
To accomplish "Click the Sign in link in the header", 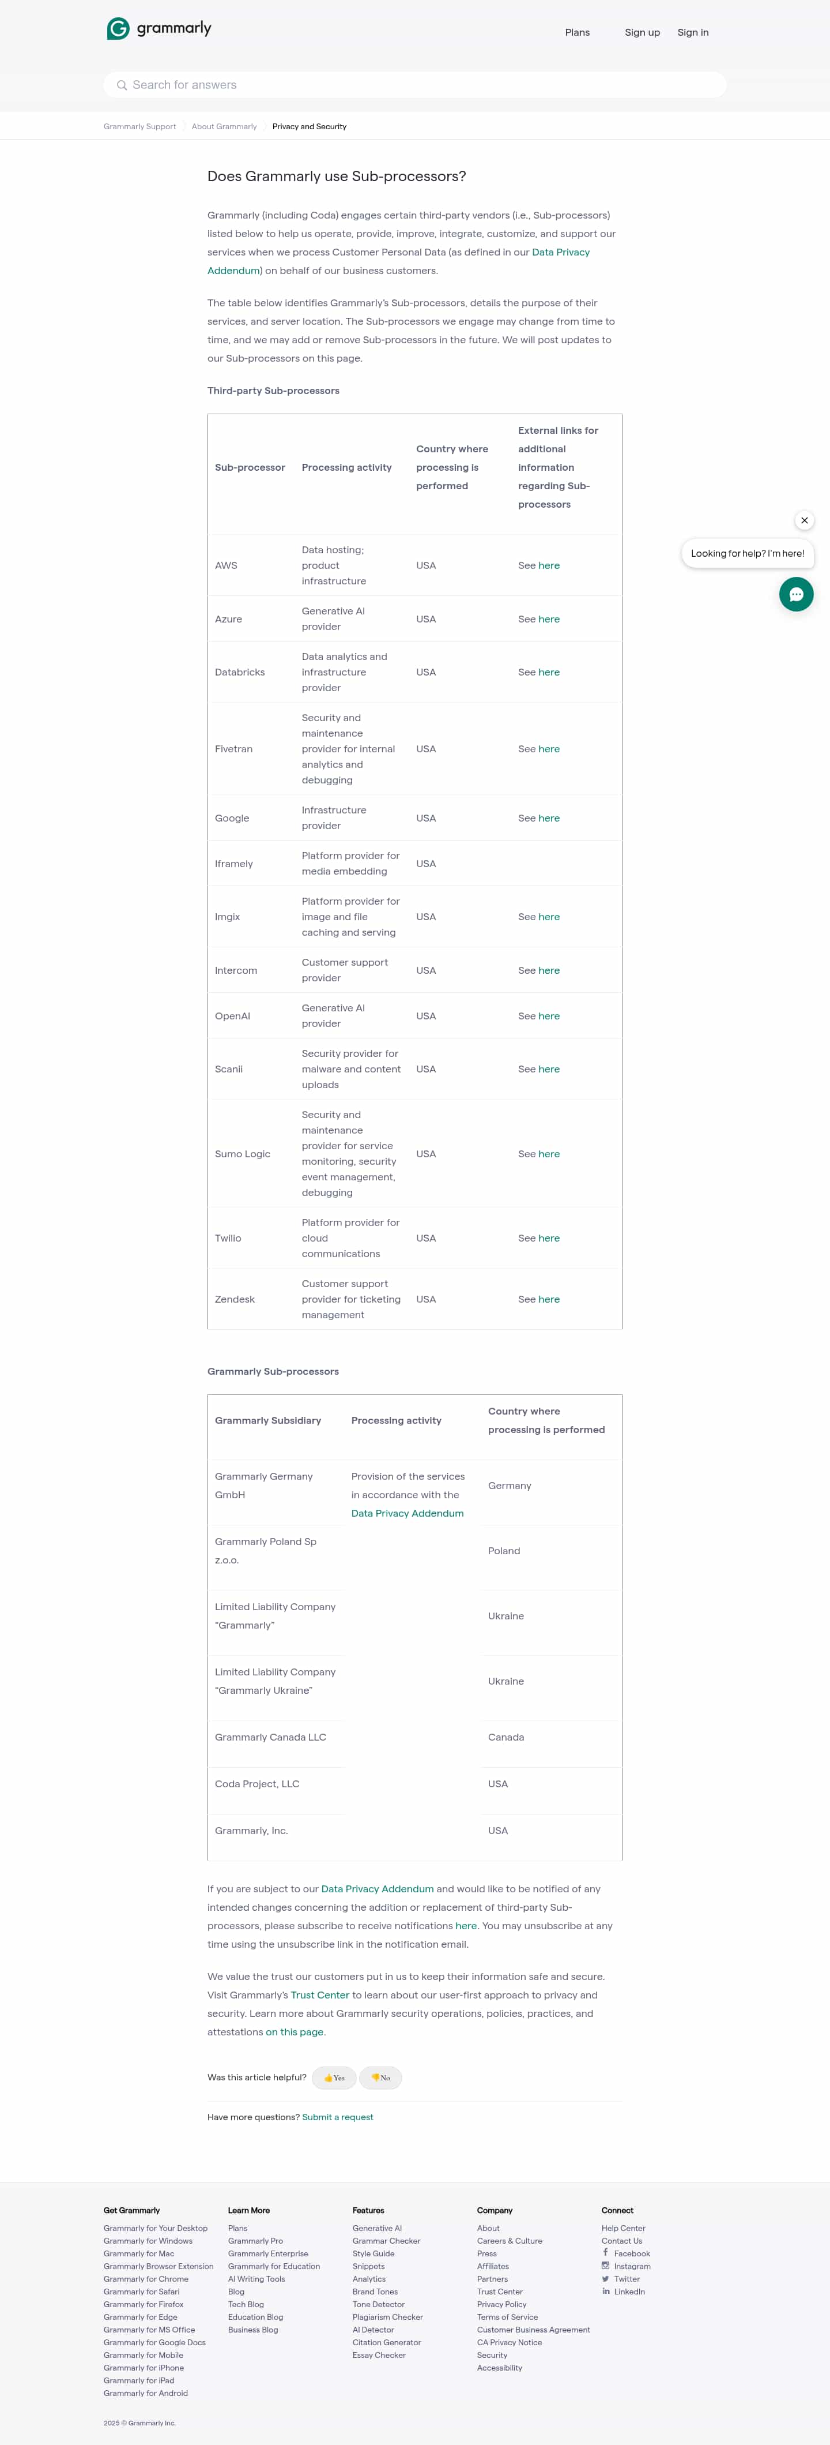I will (x=692, y=32).
